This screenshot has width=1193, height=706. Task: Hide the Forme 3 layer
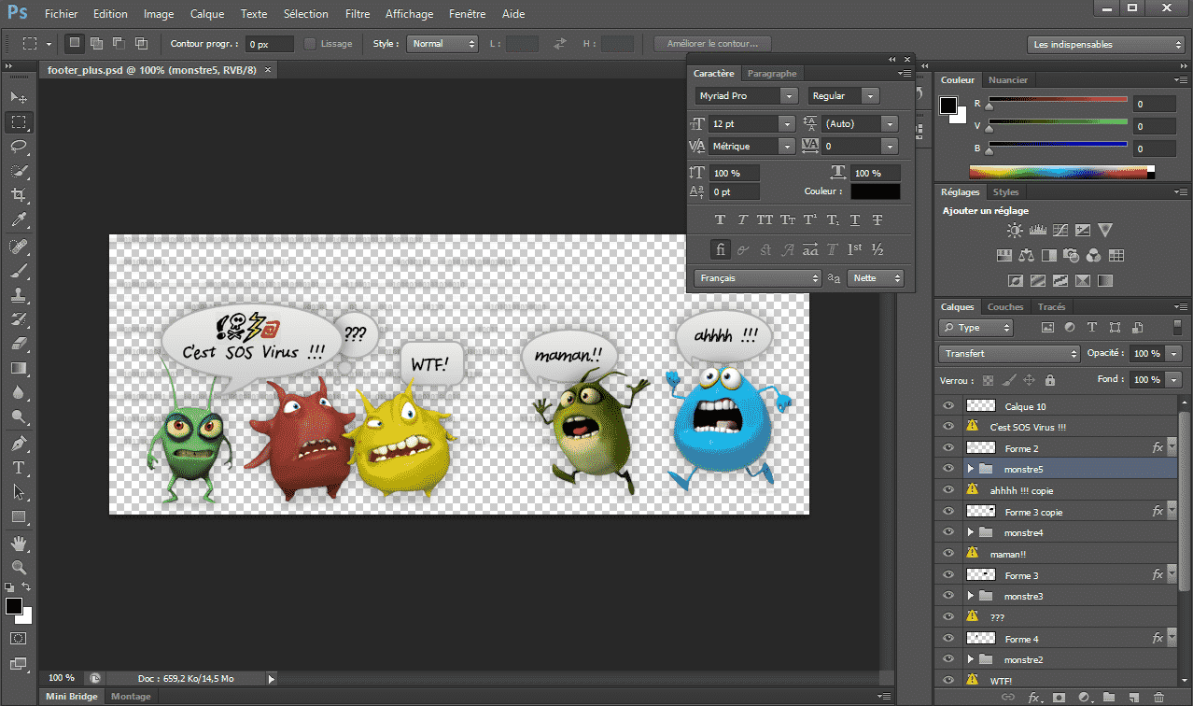(948, 575)
